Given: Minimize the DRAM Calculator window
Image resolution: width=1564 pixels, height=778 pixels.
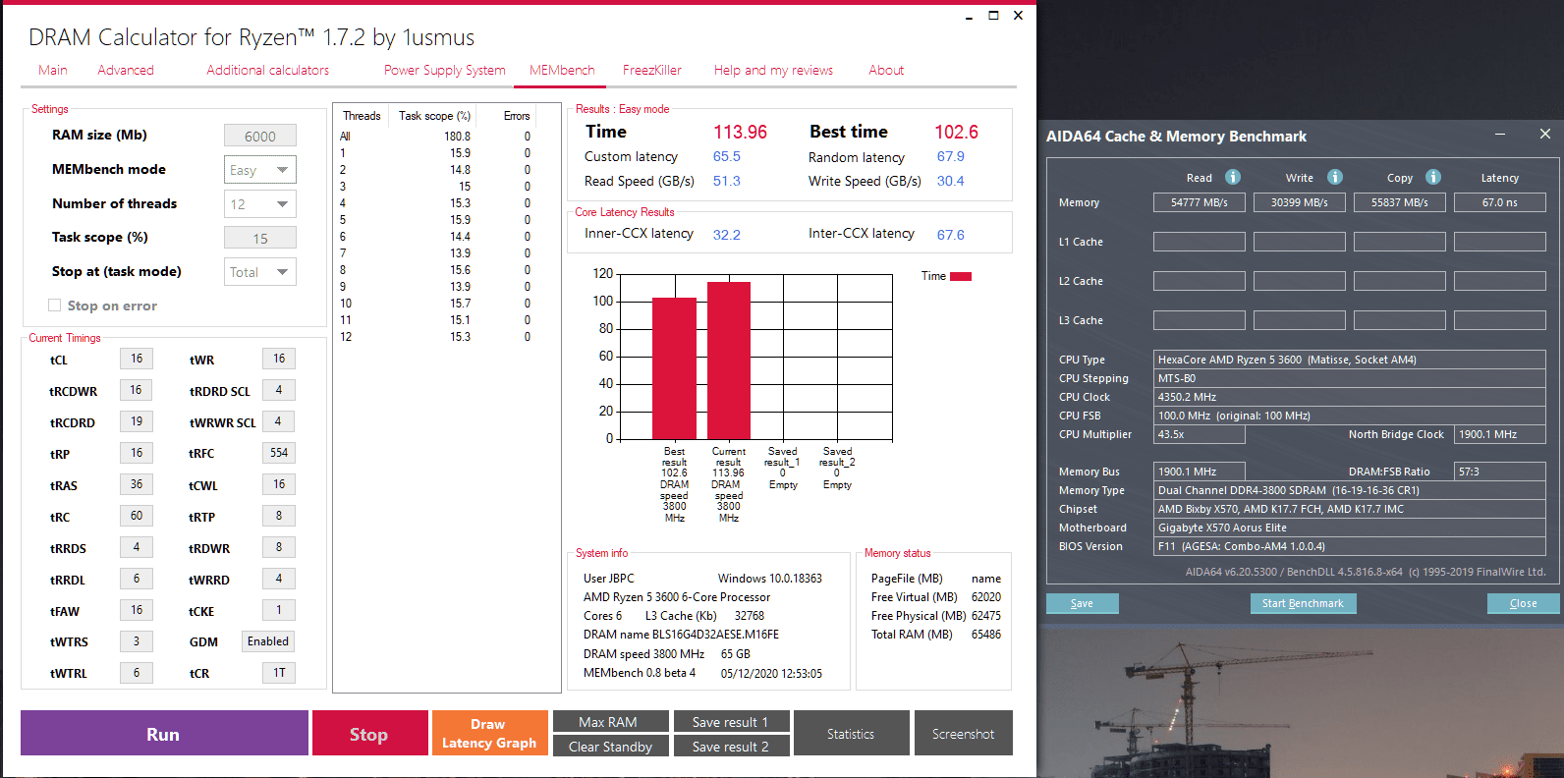Looking at the screenshot, I should pos(969,16).
